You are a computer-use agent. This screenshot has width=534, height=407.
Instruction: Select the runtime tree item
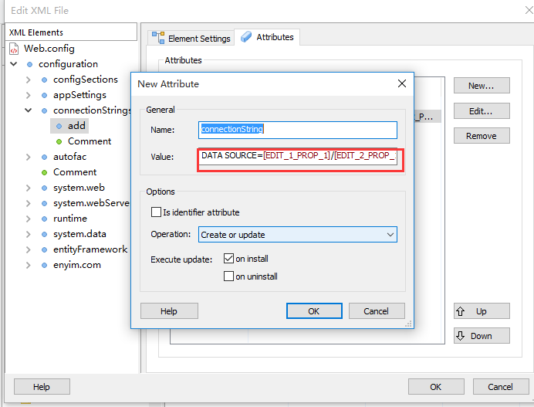coord(70,219)
